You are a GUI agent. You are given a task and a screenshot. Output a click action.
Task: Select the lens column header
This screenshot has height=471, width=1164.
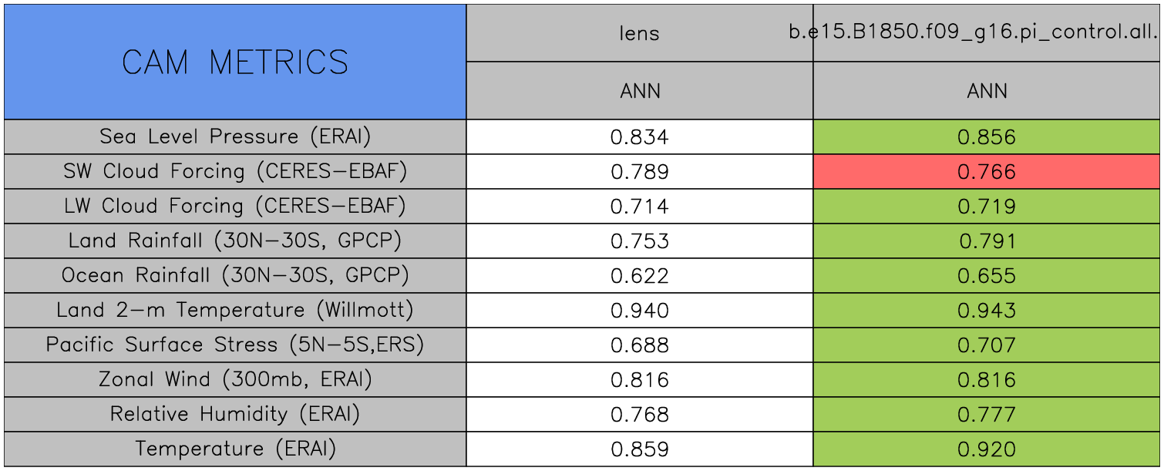click(640, 33)
